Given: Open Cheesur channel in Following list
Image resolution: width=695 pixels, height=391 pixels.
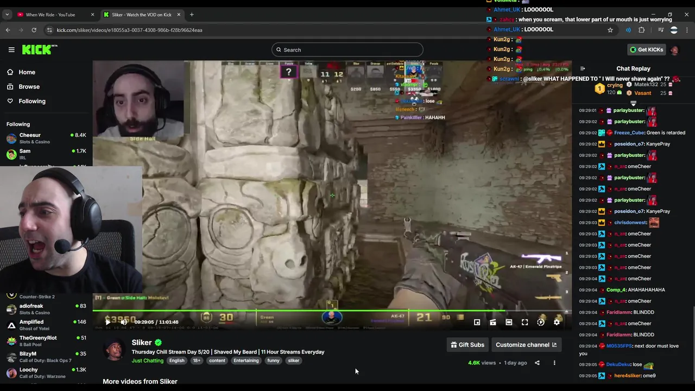Looking at the screenshot, I should pos(46,138).
